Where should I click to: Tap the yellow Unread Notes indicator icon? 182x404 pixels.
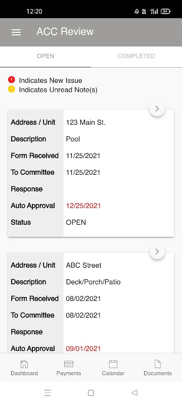click(x=11, y=89)
